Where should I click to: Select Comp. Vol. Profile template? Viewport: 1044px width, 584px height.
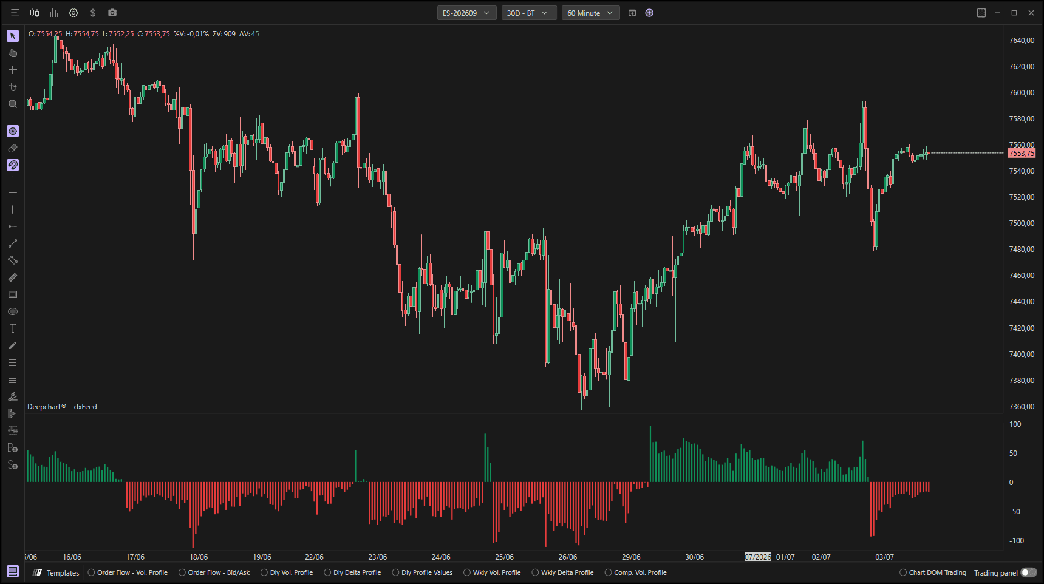635,572
